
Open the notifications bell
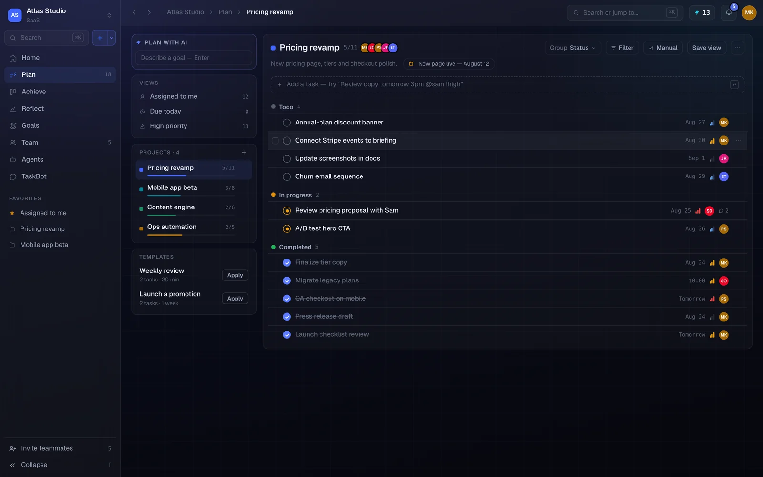(x=729, y=12)
